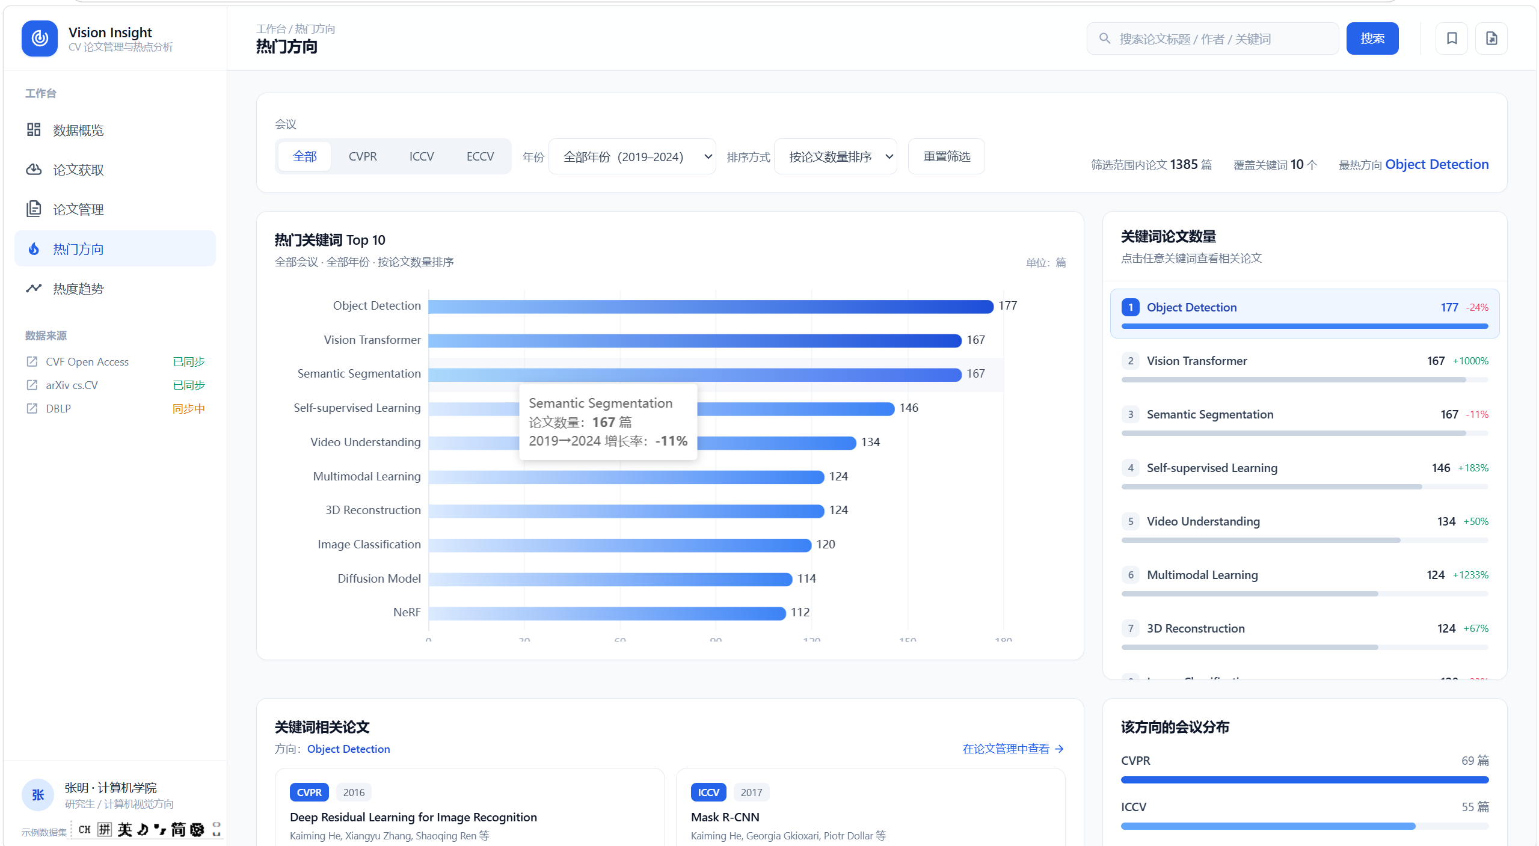Screen dimensions: 1539x846
Task: Click the 搜索 button
Action: tap(1372, 38)
